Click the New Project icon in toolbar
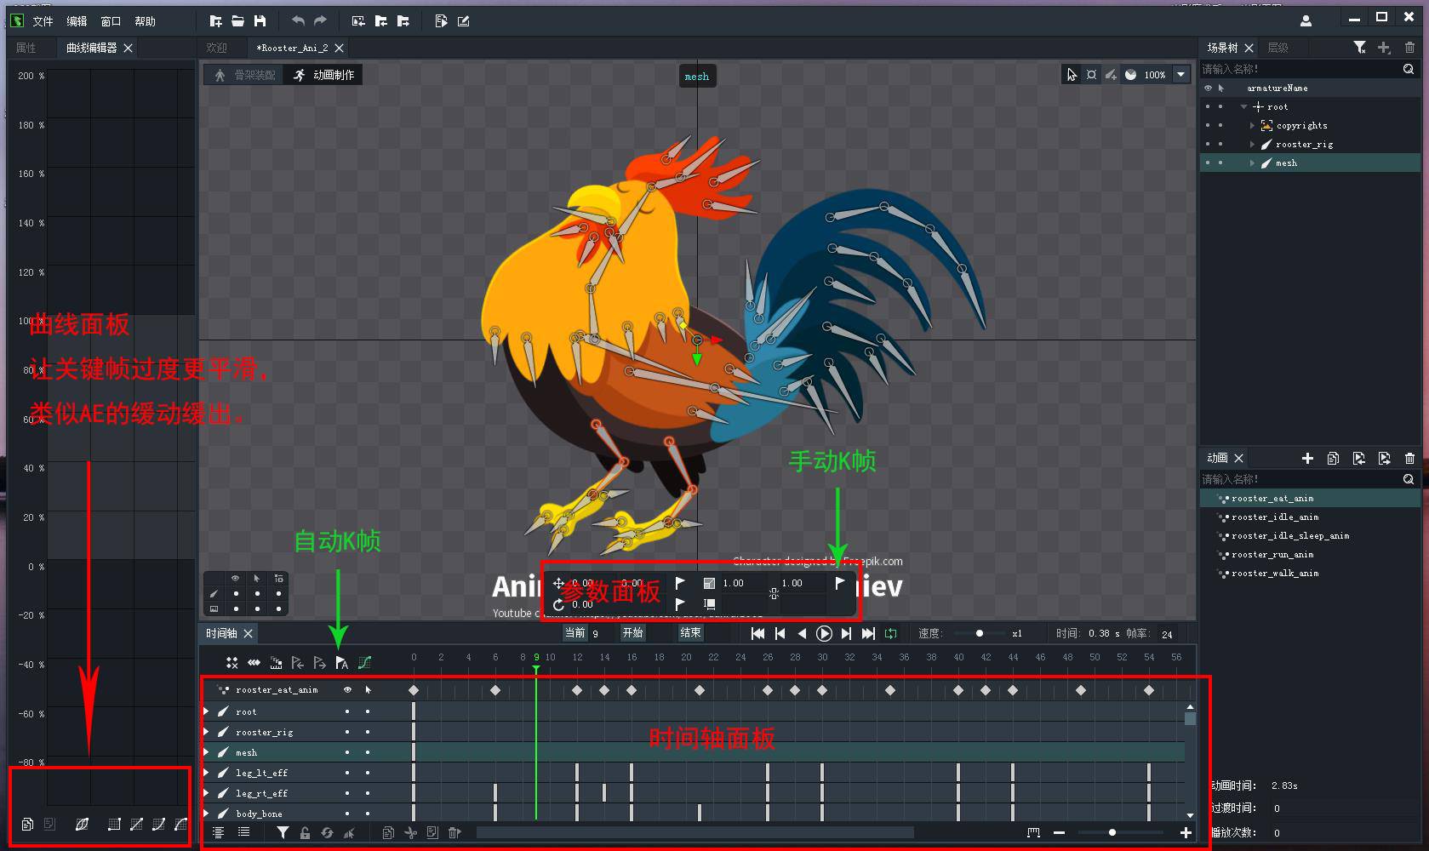Image resolution: width=1429 pixels, height=851 pixels. pos(215,21)
